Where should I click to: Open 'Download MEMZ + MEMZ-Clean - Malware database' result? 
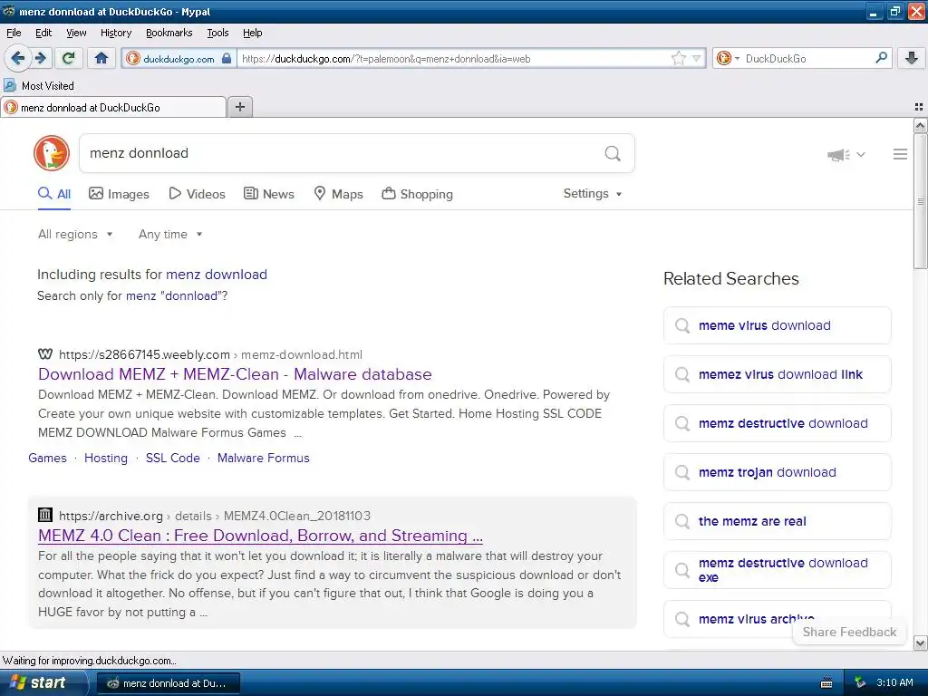235,374
